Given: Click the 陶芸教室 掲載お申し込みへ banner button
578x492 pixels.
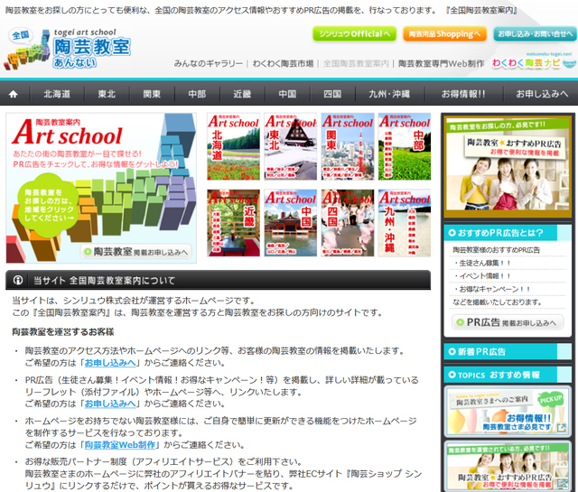Looking at the screenshot, I should click(135, 252).
